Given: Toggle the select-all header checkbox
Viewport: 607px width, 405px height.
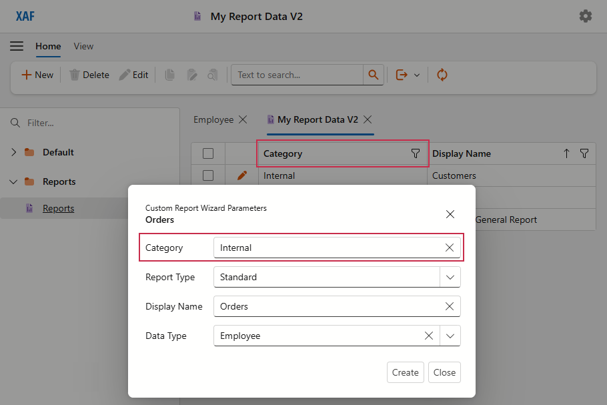Looking at the screenshot, I should click(208, 153).
